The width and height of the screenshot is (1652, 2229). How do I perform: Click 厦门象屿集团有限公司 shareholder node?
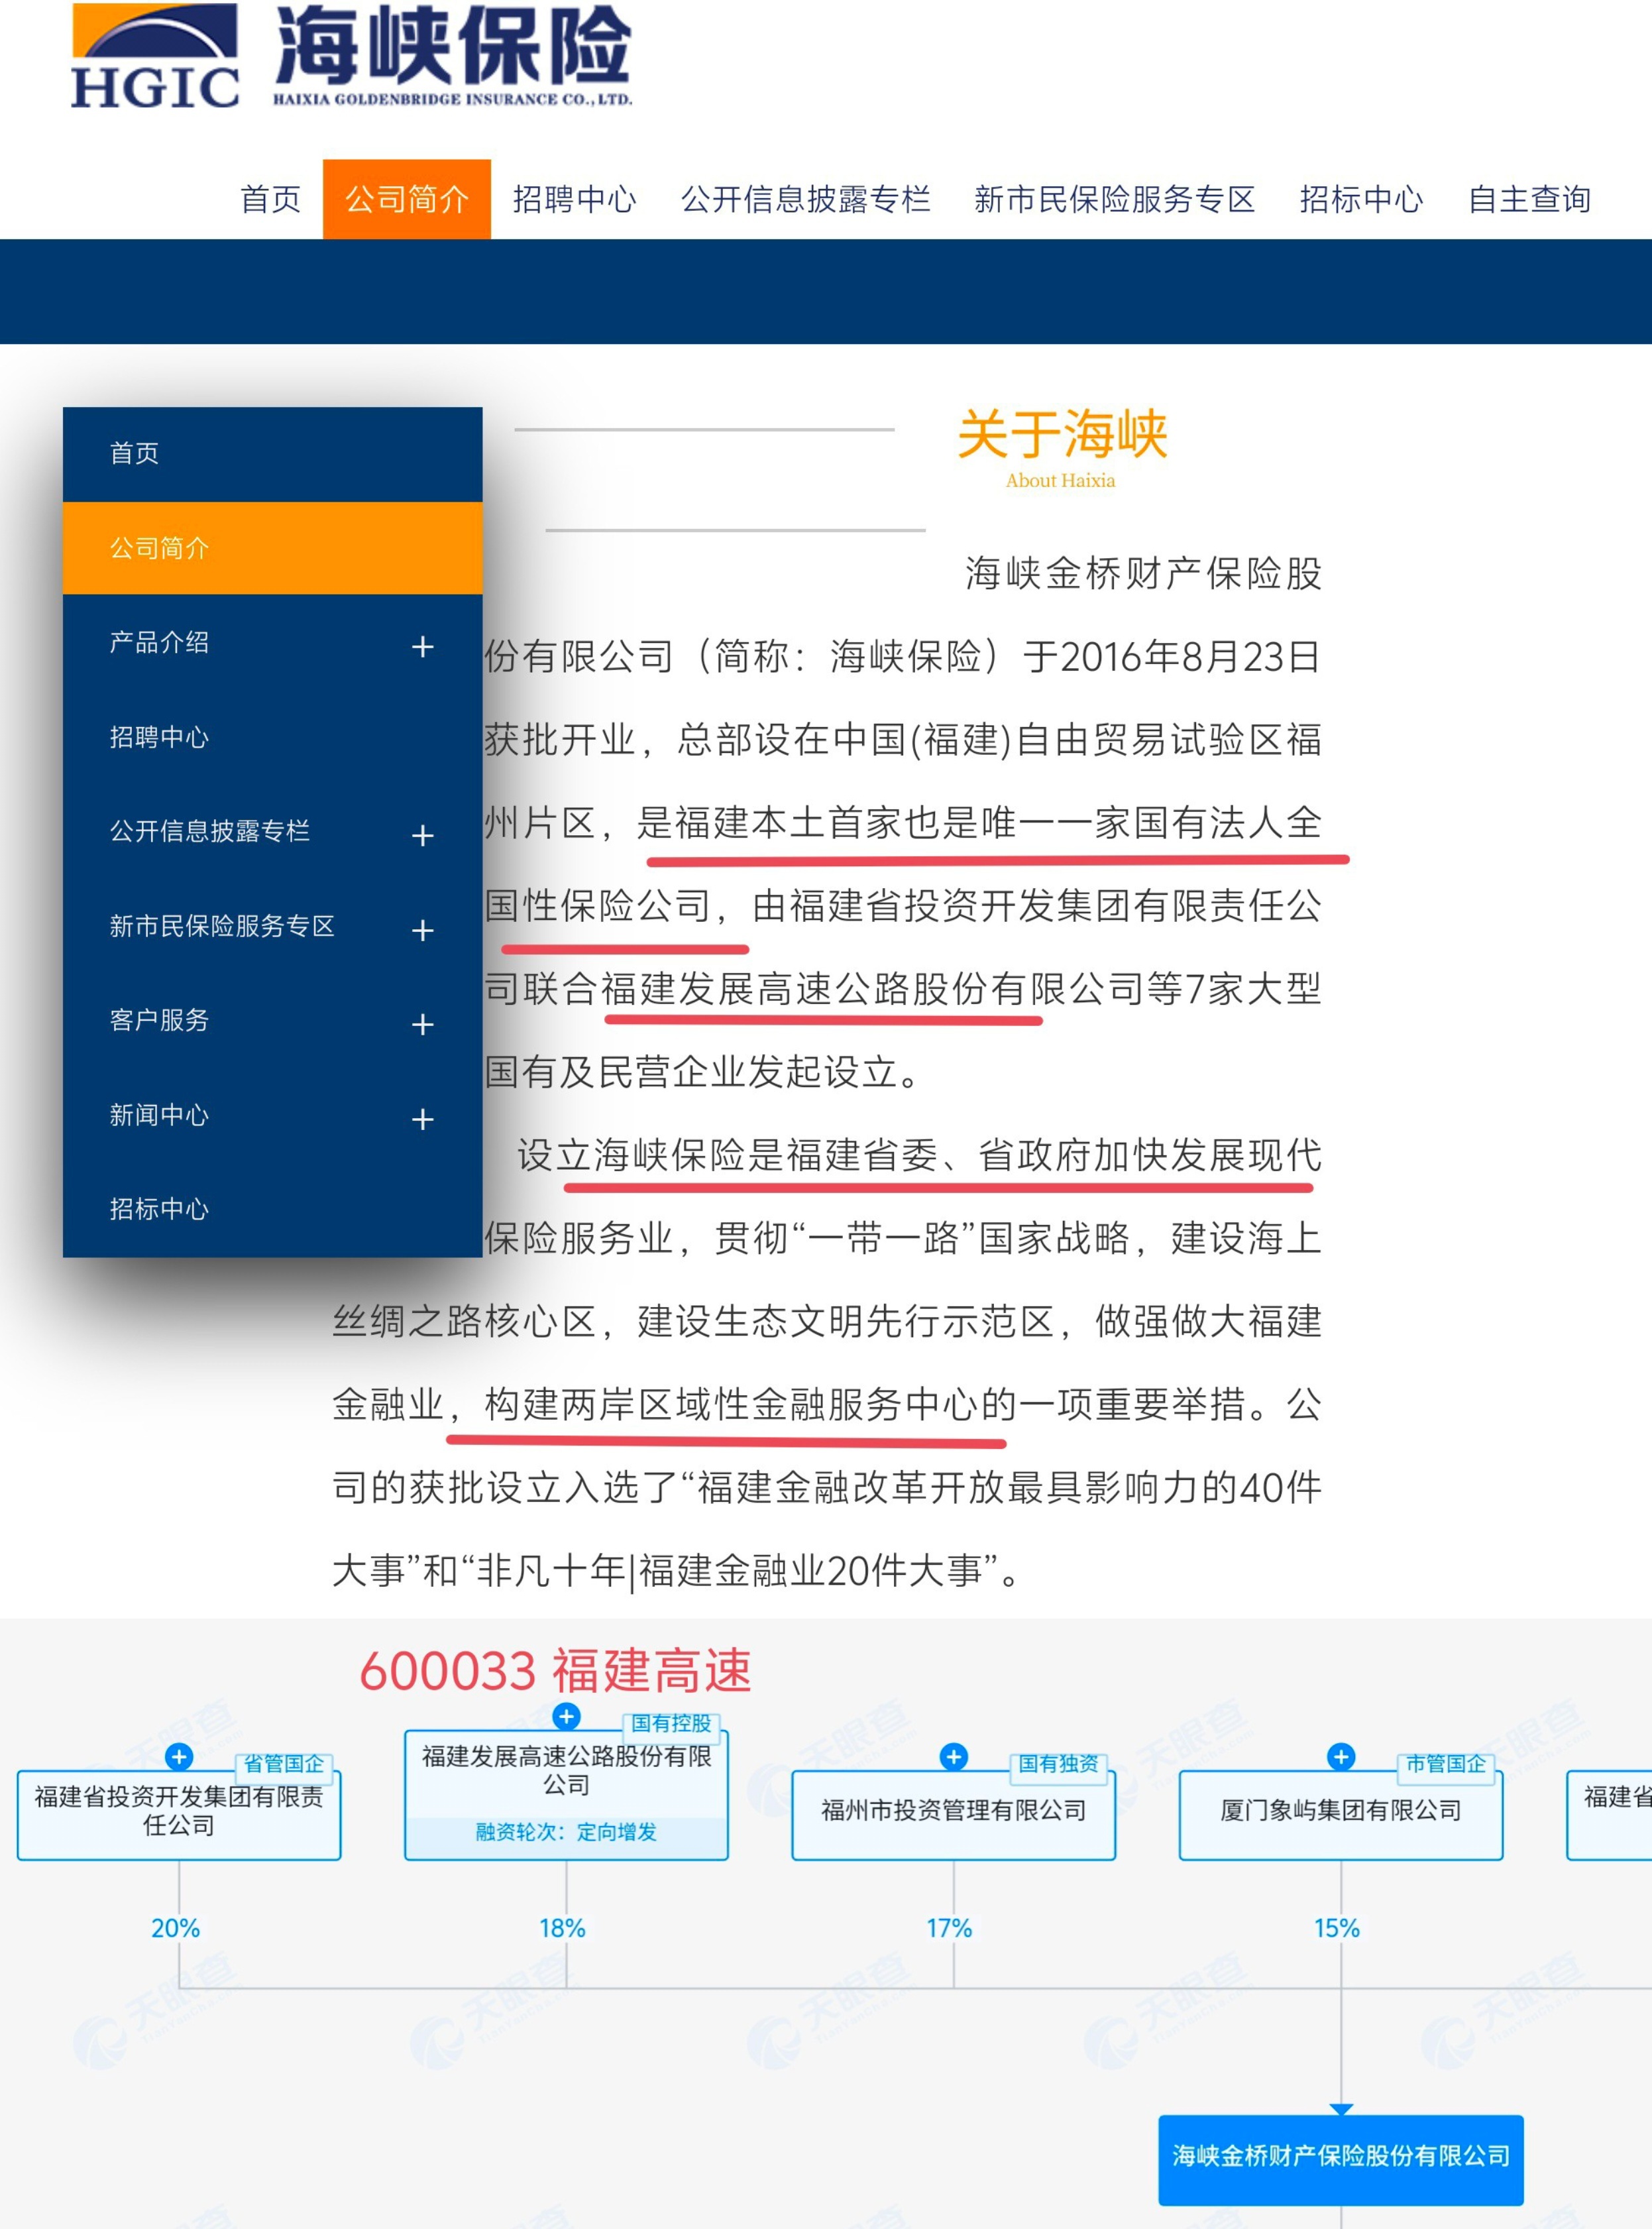click(1340, 1811)
